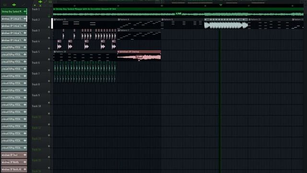Click the -3.5dB gain knob on Windows XP Startup clip

[x=139, y=57]
